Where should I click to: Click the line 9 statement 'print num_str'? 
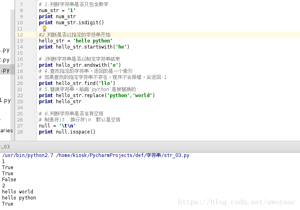pos(57,17)
